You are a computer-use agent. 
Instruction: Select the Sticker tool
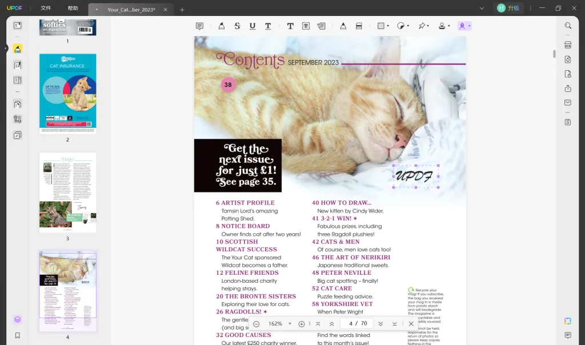click(x=400, y=26)
